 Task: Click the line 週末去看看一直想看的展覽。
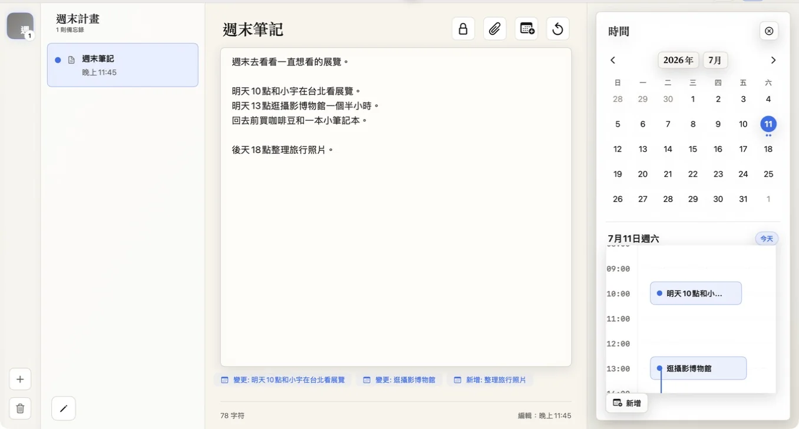[x=291, y=61]
